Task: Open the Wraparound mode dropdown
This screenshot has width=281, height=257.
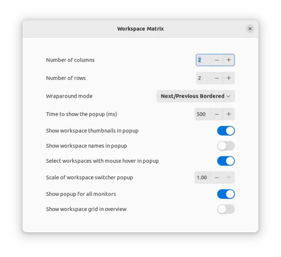Action: click(195, 96)
